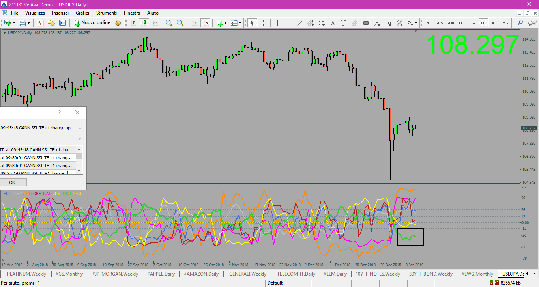The width and height of the screenshot is (539, 287).
Task: Switch to the PLATINUM,Weekly chart tab
Action: [26, 274]
